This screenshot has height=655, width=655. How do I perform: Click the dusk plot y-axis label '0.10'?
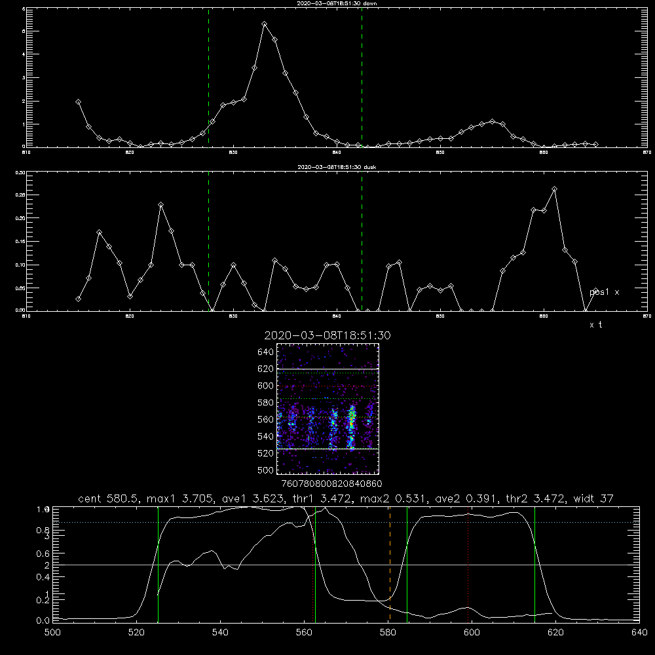20,265
